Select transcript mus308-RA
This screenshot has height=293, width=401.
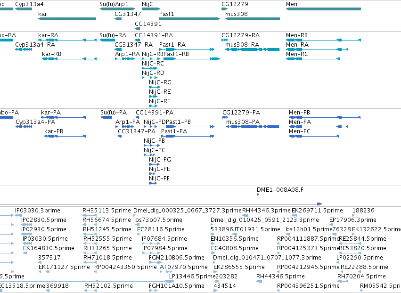(253, 49)
